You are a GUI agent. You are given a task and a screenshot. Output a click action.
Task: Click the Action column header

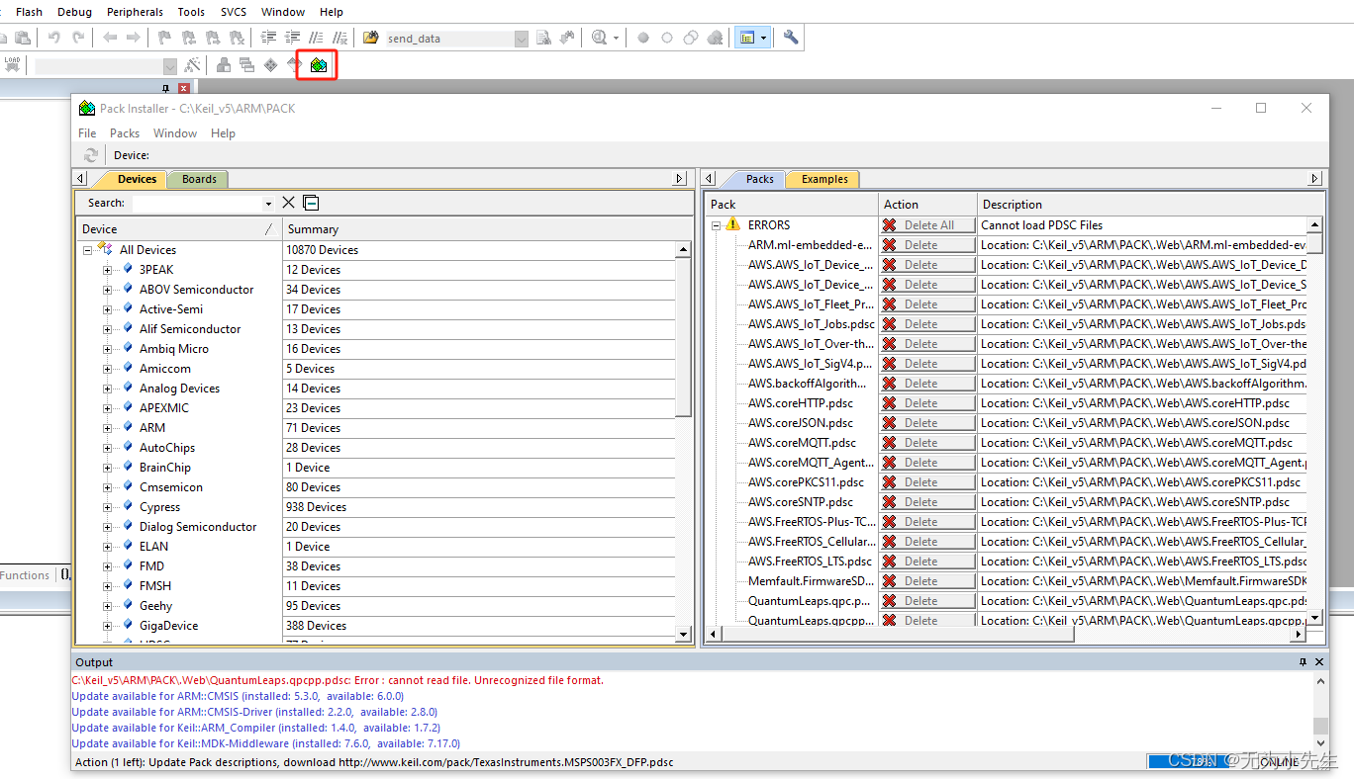click(927, 205)
